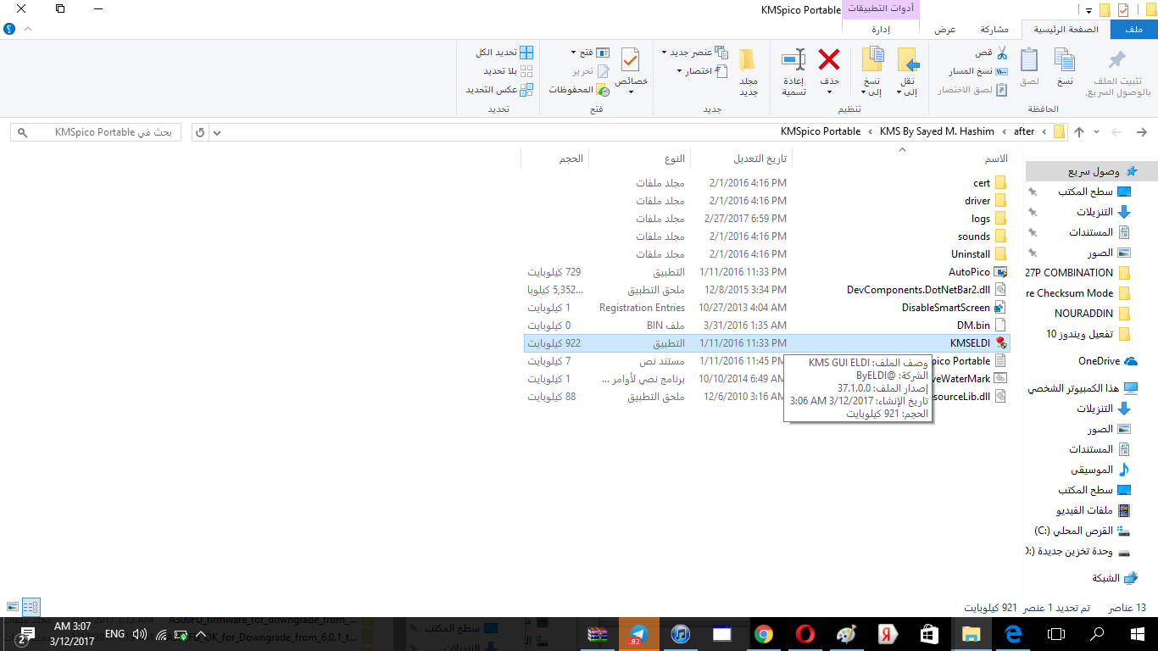Viewport: 1158px width, 651px height.
Task: Click the search box for KMSpico Portable
Action: click(96, 132)
